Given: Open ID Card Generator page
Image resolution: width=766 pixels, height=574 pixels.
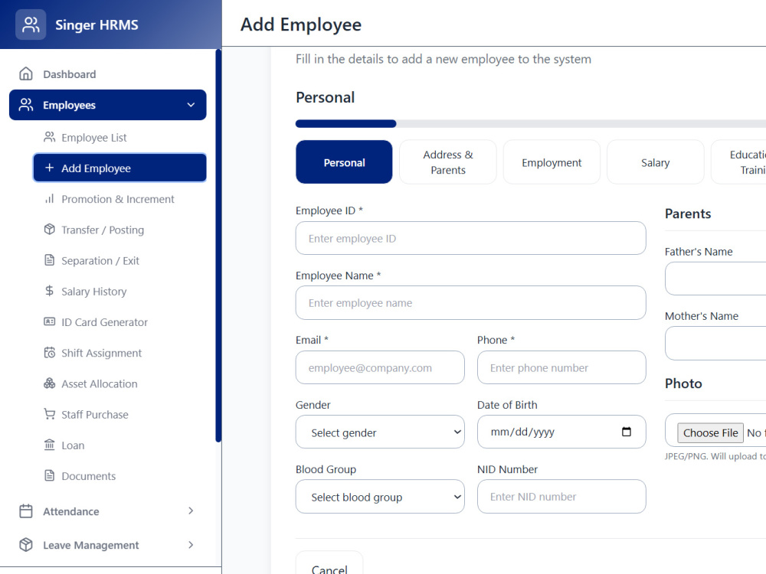Looking at the screenshot, I should click(119, 322).
